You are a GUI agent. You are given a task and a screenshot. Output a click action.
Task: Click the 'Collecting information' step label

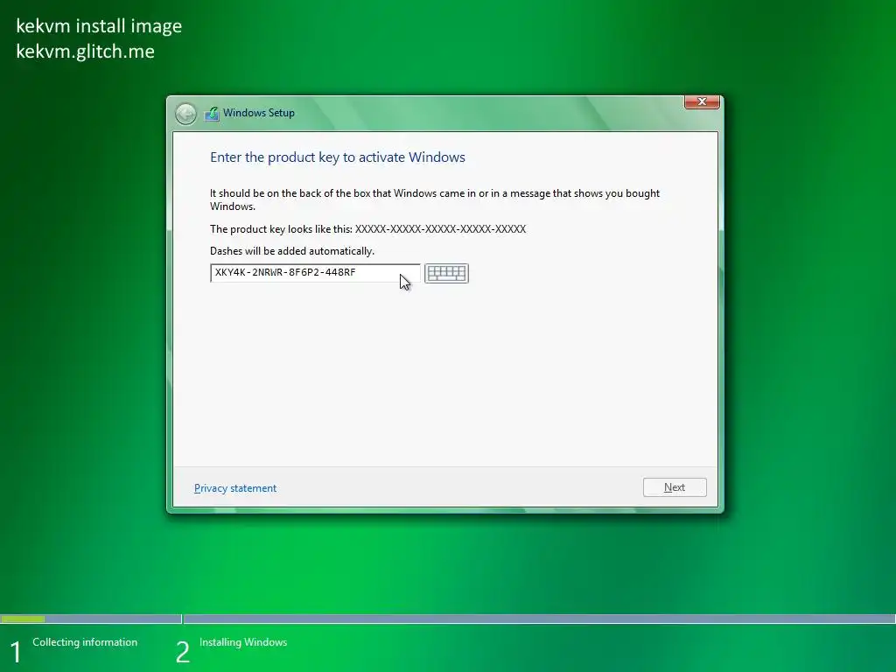pyautogui.click(x=85, y=642)
